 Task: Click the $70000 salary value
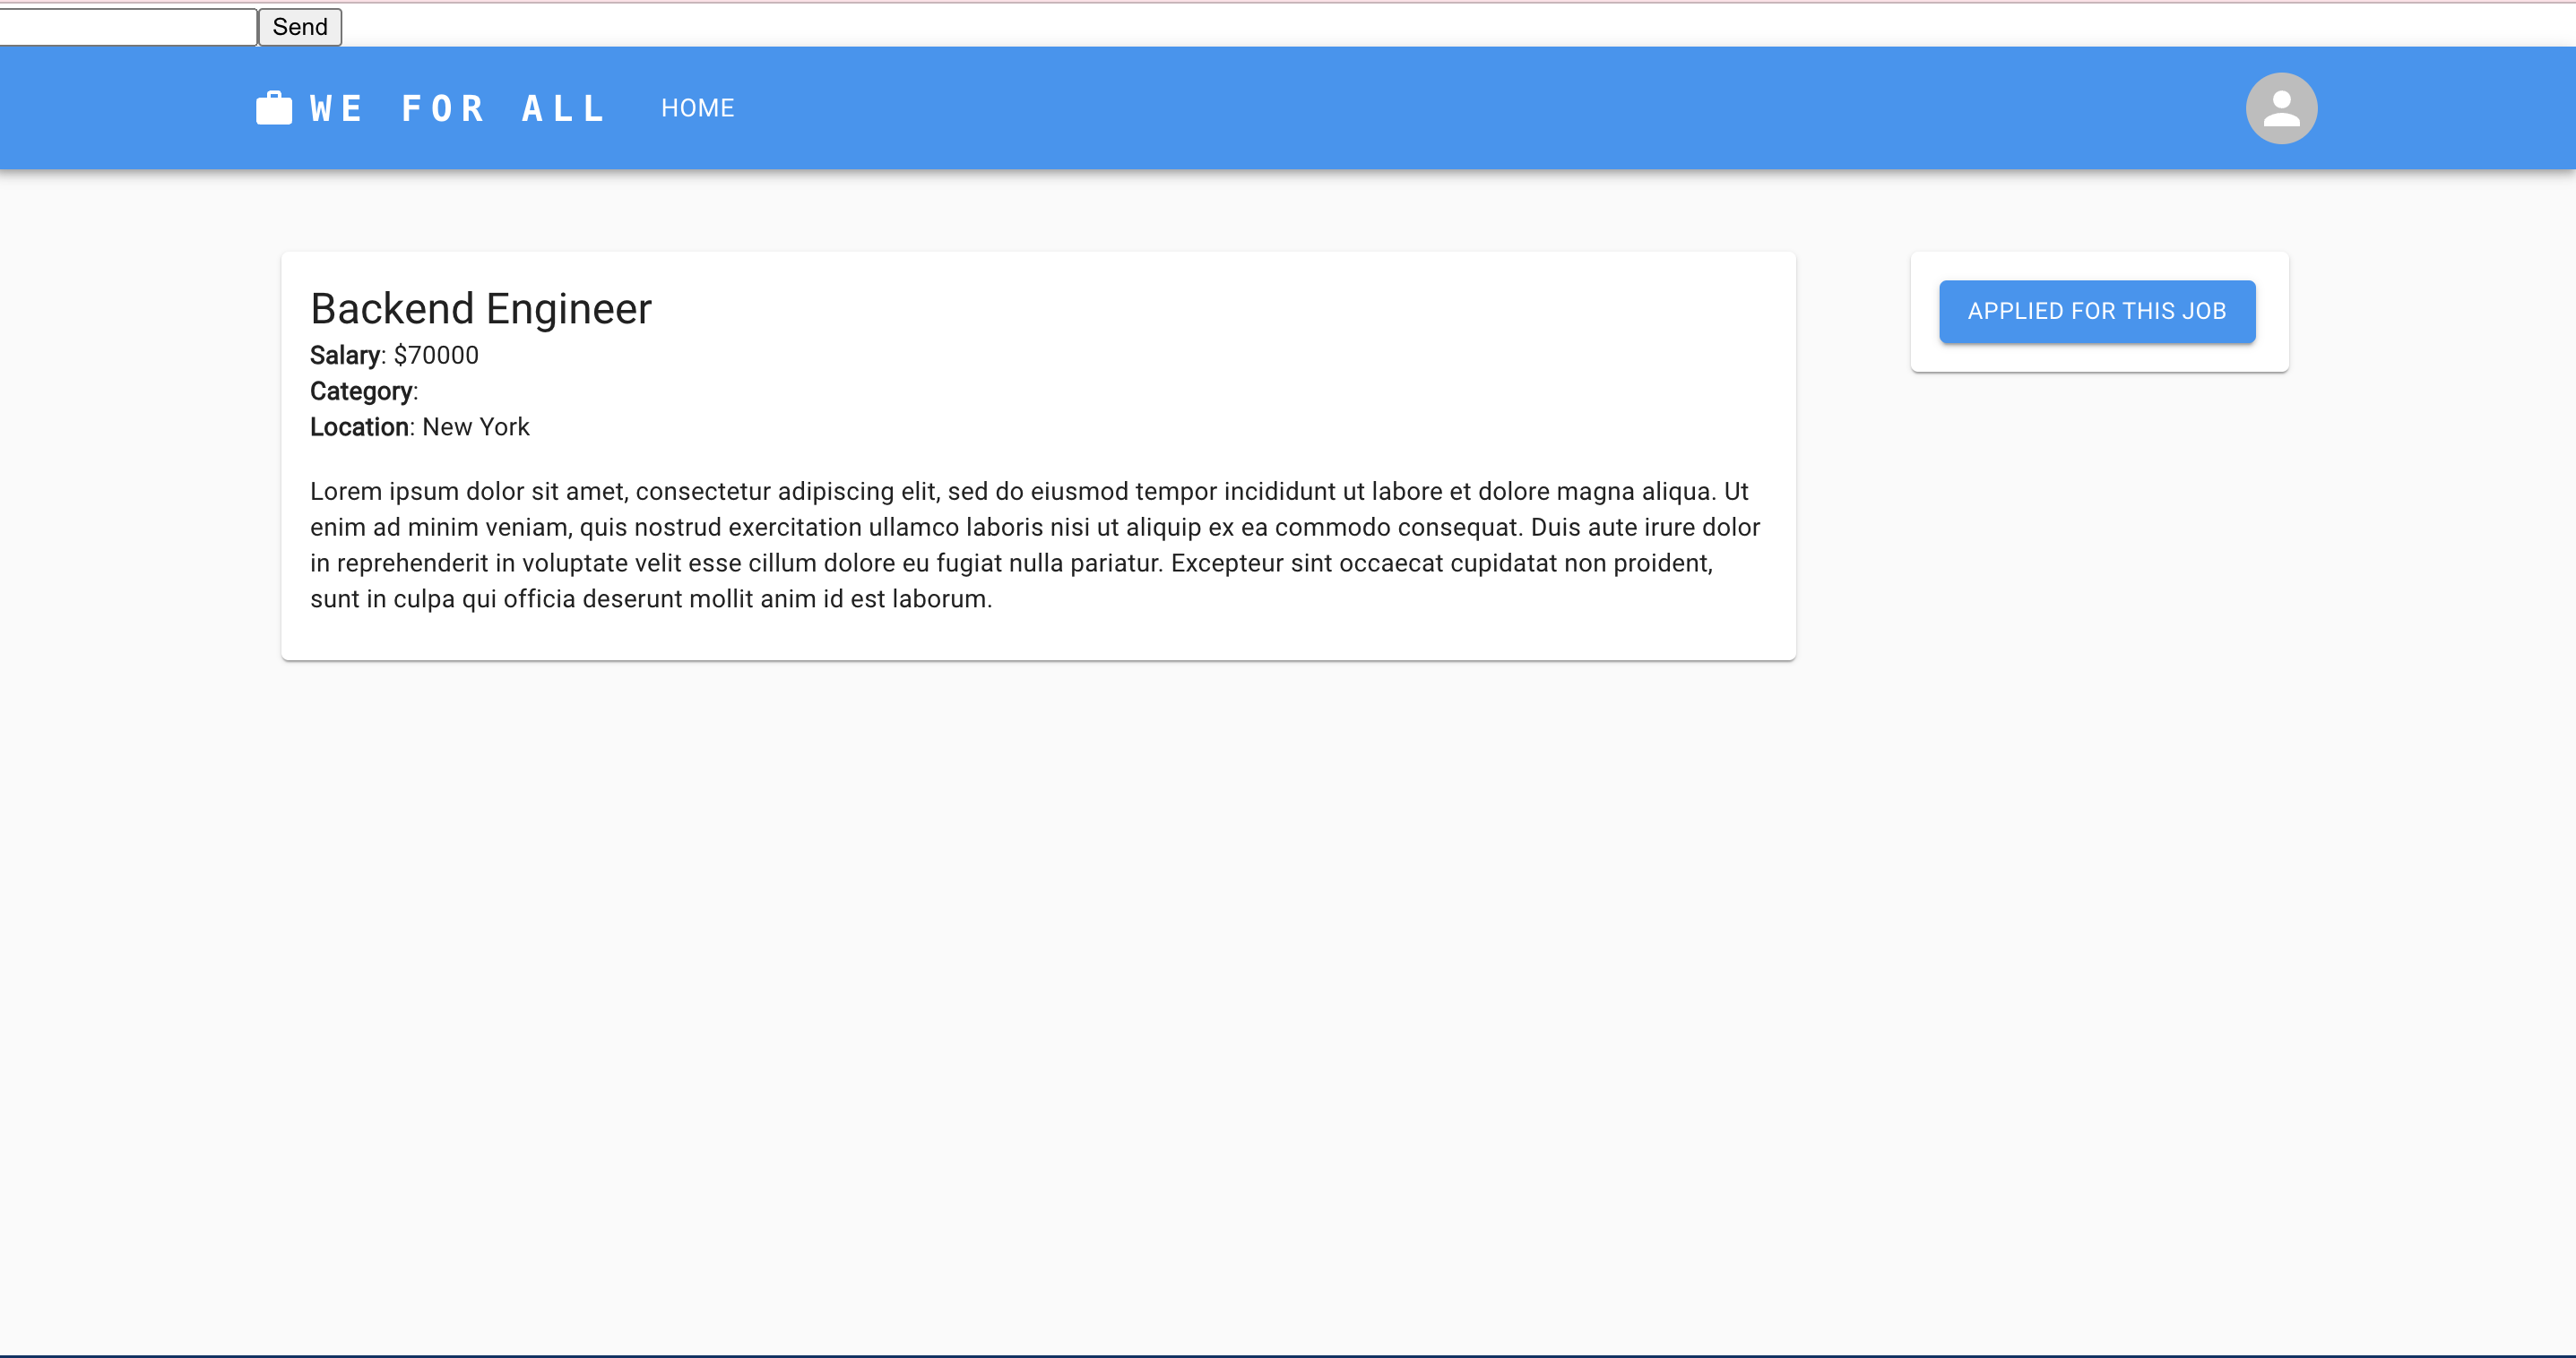(x=436, y=356)
